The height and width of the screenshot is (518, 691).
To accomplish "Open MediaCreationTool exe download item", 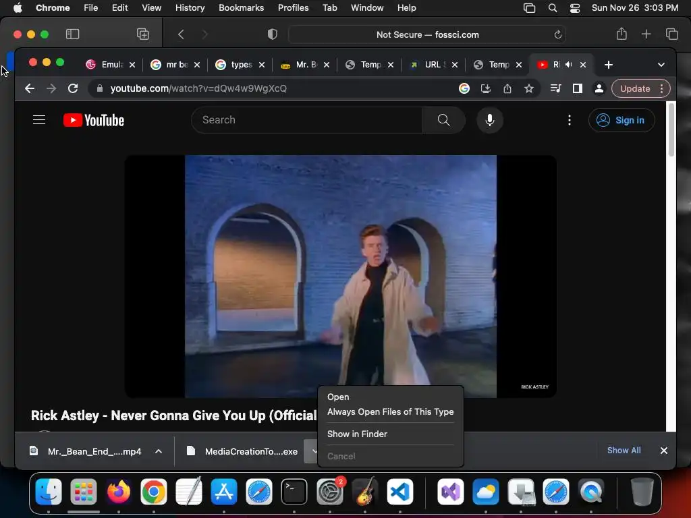I will tap(243, 451).
